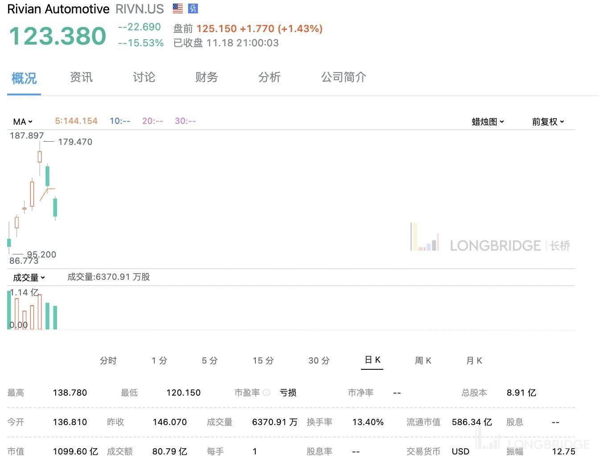This screenshot has width=599, height=458.
Task: Select the 分时 chart interval
Action: tap(108, 360)
